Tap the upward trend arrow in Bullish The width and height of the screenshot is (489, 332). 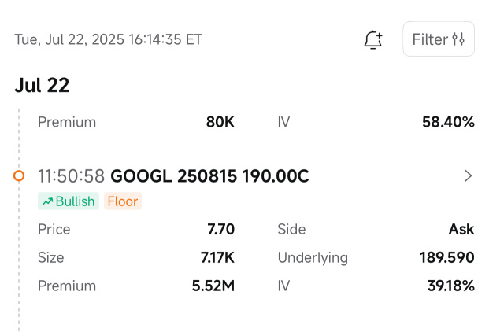coord(47,201)
